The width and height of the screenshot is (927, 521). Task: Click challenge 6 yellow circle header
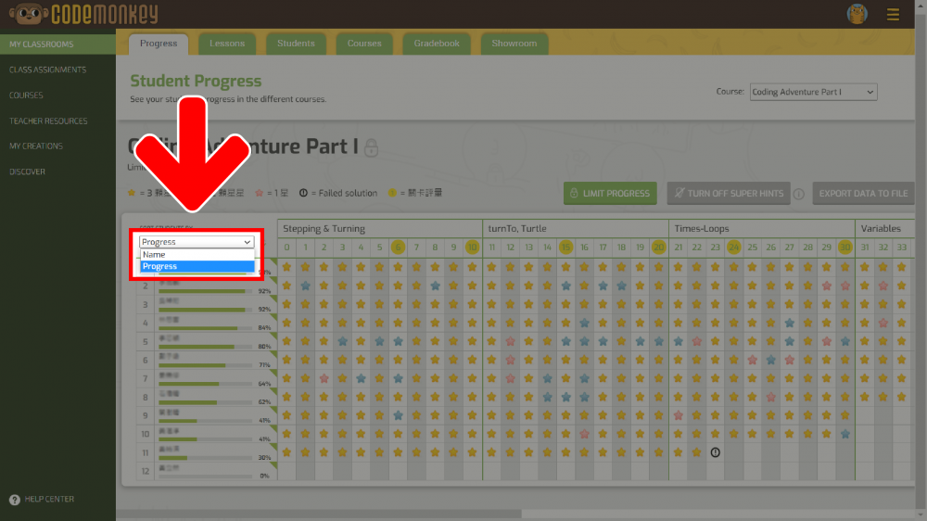[x=398, y=248]
